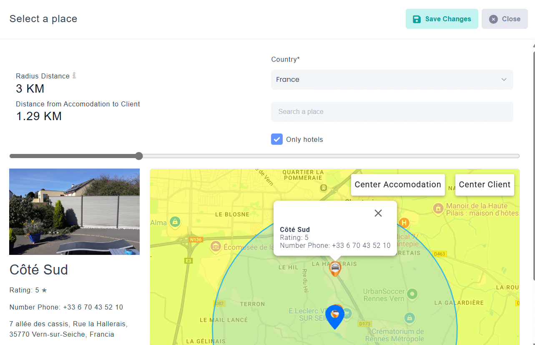
Task: Click the Search a place field
Action: [392, 112]
